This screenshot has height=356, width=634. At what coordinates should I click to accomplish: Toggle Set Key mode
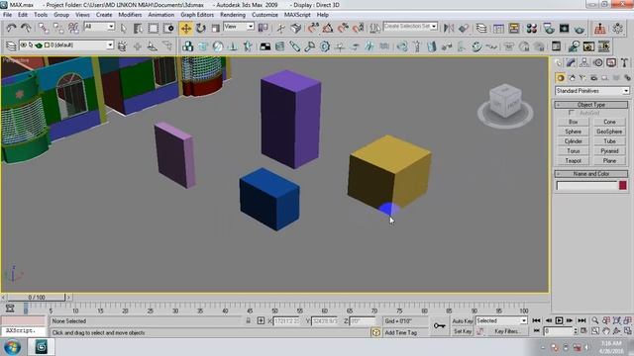[463, 331]
